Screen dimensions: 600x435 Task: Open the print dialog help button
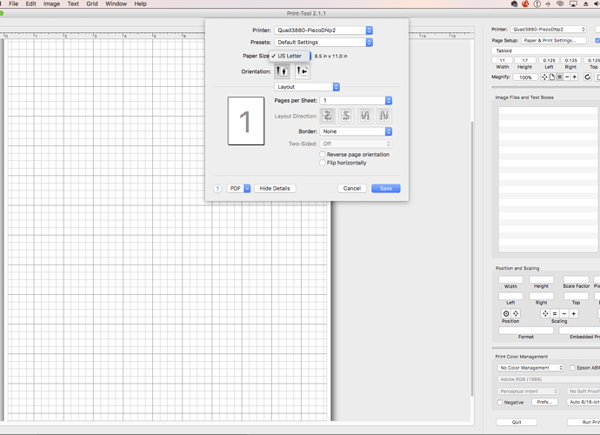pyautogui.click(x=217, y=189)
